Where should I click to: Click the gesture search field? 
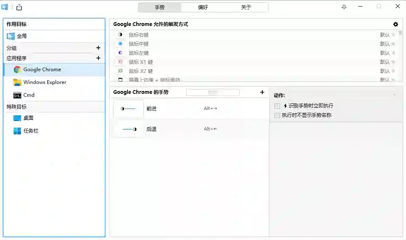pos(213,92)
